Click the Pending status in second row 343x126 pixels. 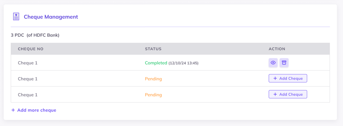pyautogui.click(x=153, y=79)
